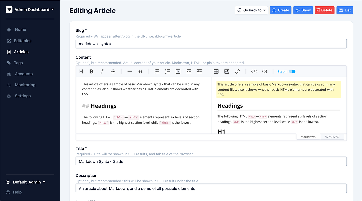Click the Help question mark icon

[8, 192]
